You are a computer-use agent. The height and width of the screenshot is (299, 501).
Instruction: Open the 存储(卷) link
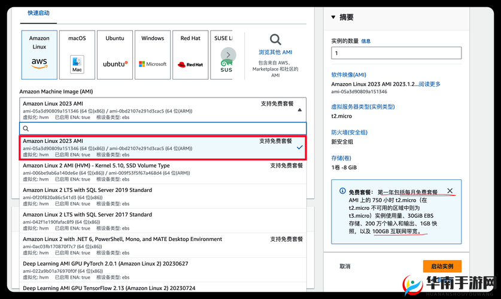click(x=341, y=158)
